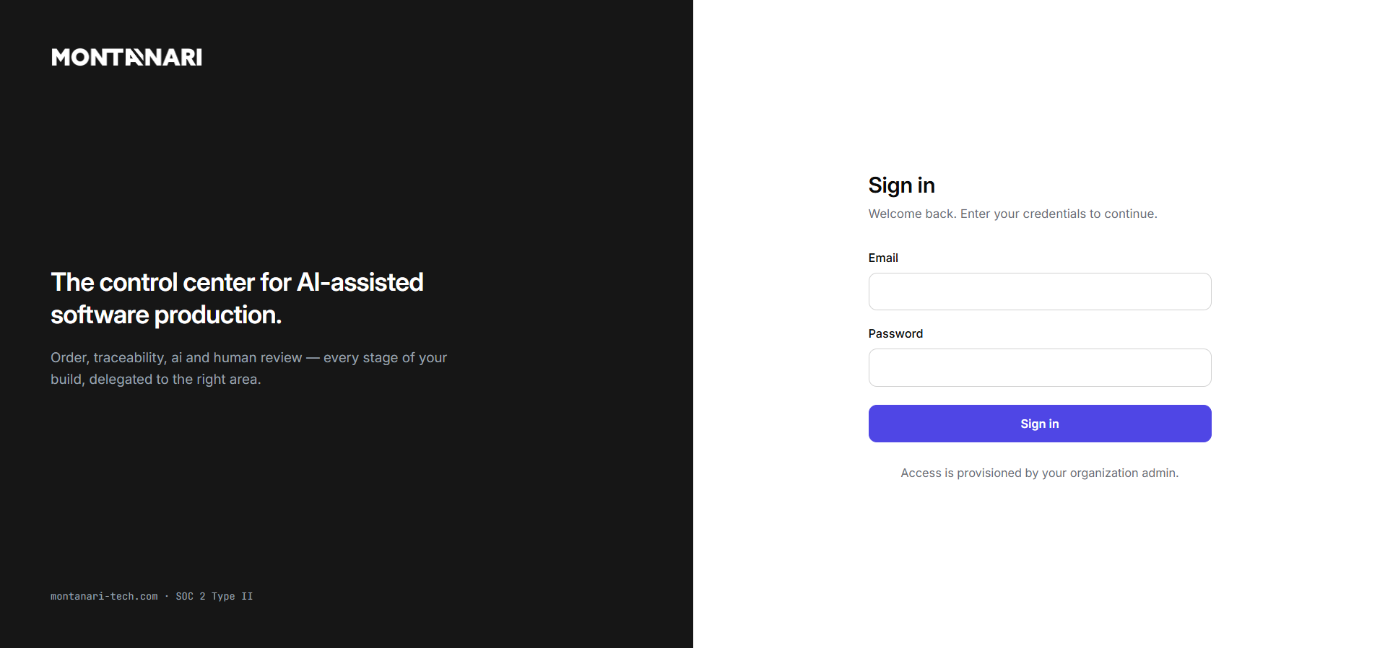Screen dimensions: 1385x648
Task: Submit with the purple Sign in button
Action: 1039,424
